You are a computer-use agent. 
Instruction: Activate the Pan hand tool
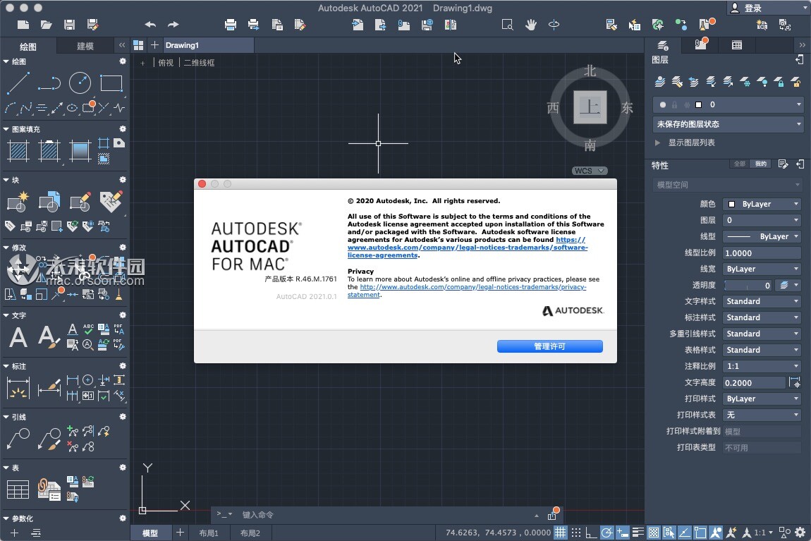point(530,24)
